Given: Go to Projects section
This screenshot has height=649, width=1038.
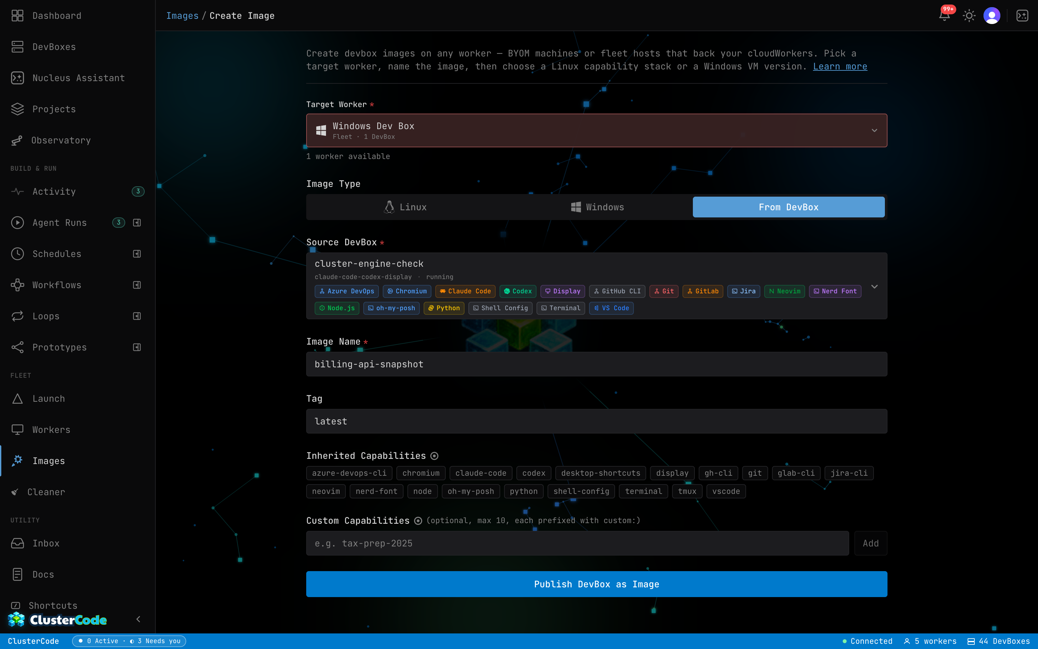Looking at the screenshot, I should click(77, 109).
